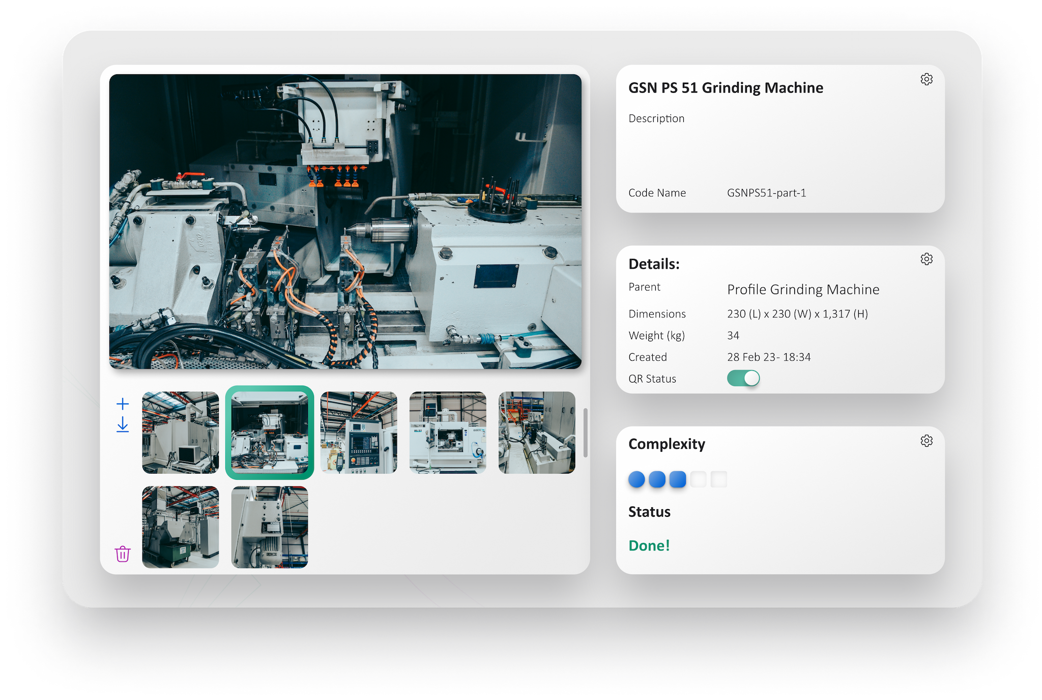Click the large machine preview image

[345, 221]
